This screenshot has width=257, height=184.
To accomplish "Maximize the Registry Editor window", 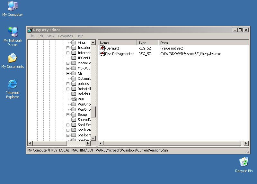I will click(x=240, y=30).
